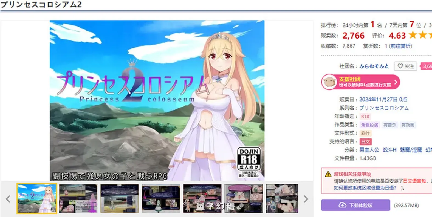This screenshot has width=432, height=217.
Task: Select the R18 age tag
Action: tap(365, 117)
